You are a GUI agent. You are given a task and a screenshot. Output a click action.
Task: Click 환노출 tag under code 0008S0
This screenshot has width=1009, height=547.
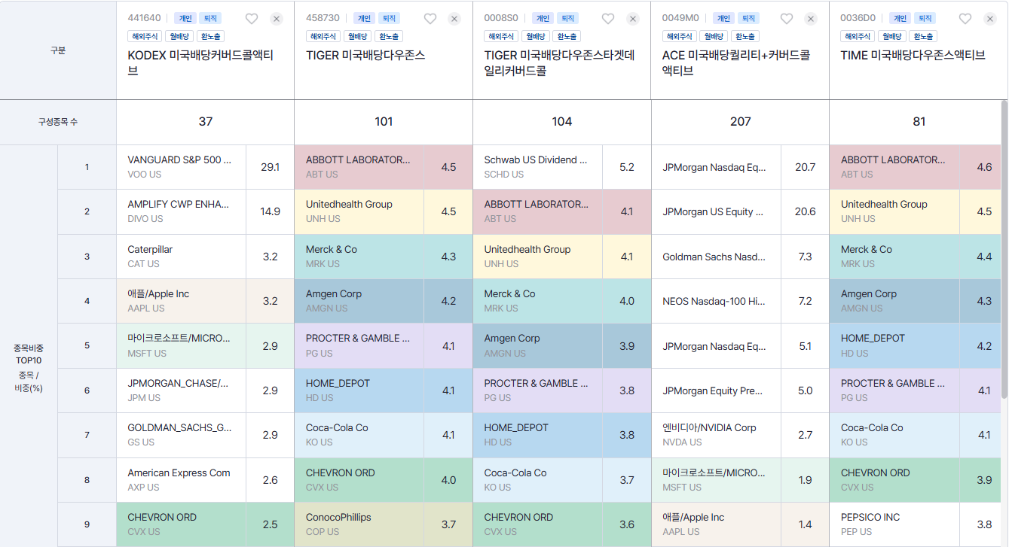[567, 36]
